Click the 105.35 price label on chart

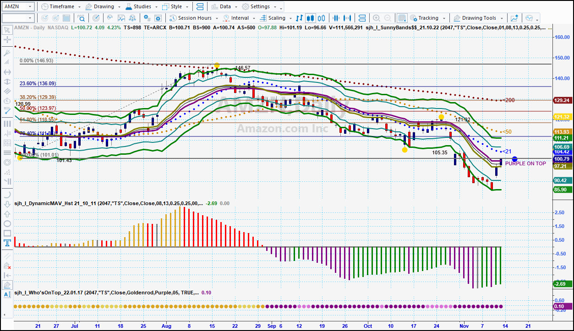(440, 152)
